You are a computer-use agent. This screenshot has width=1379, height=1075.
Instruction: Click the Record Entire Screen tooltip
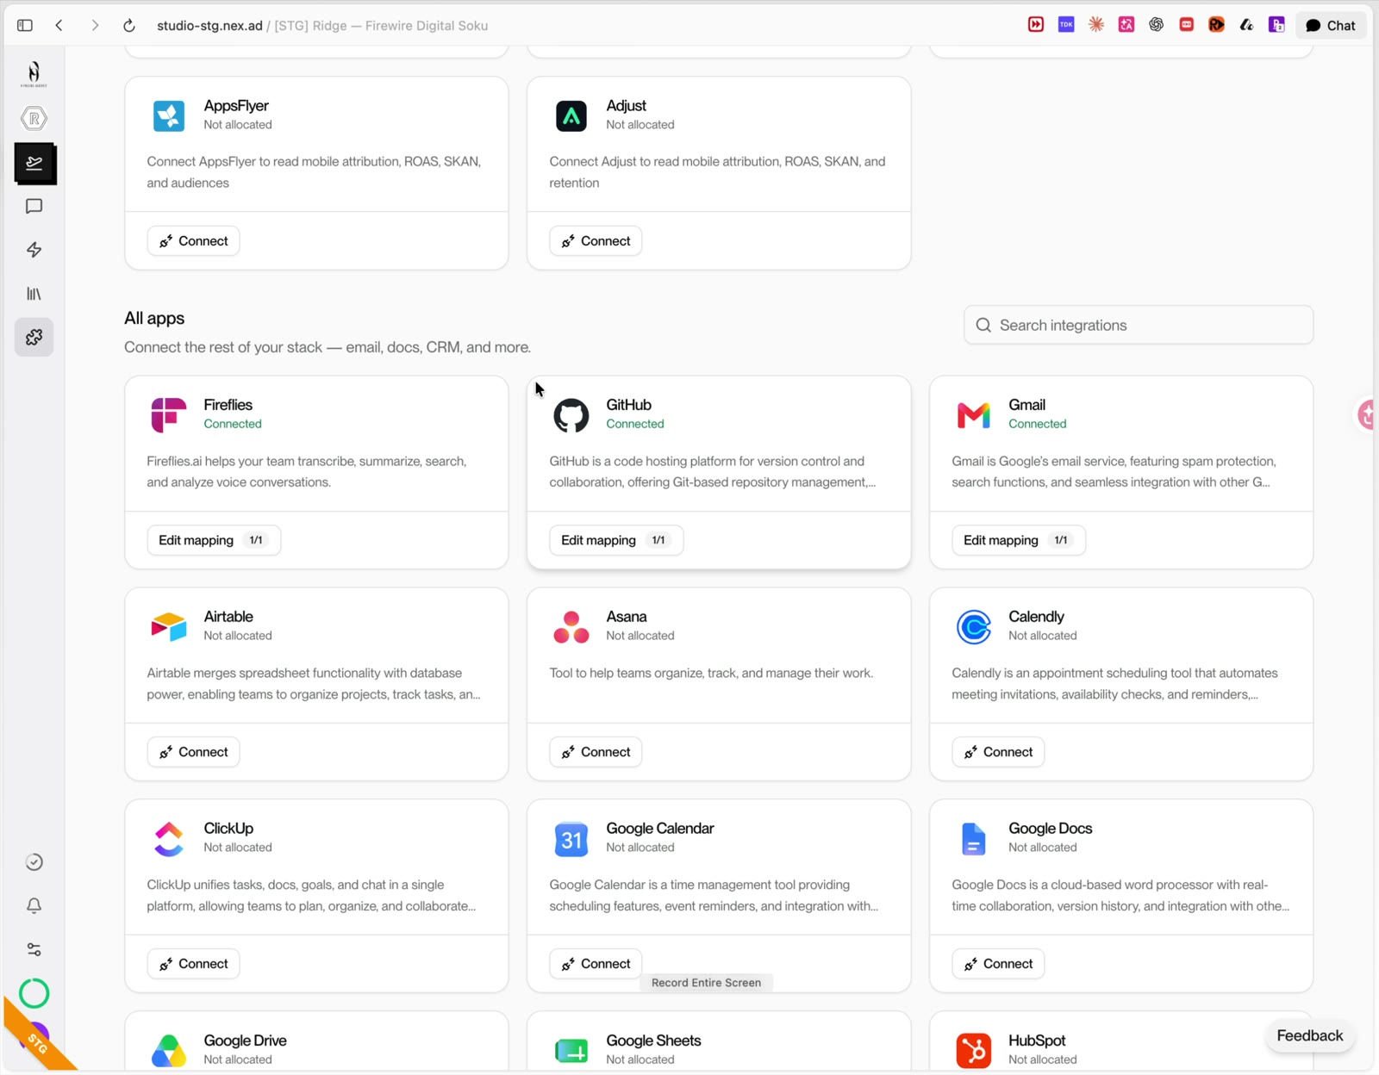point(706,983)
